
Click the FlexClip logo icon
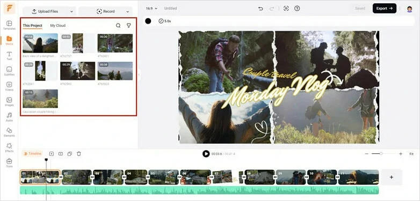coord(9,9)
